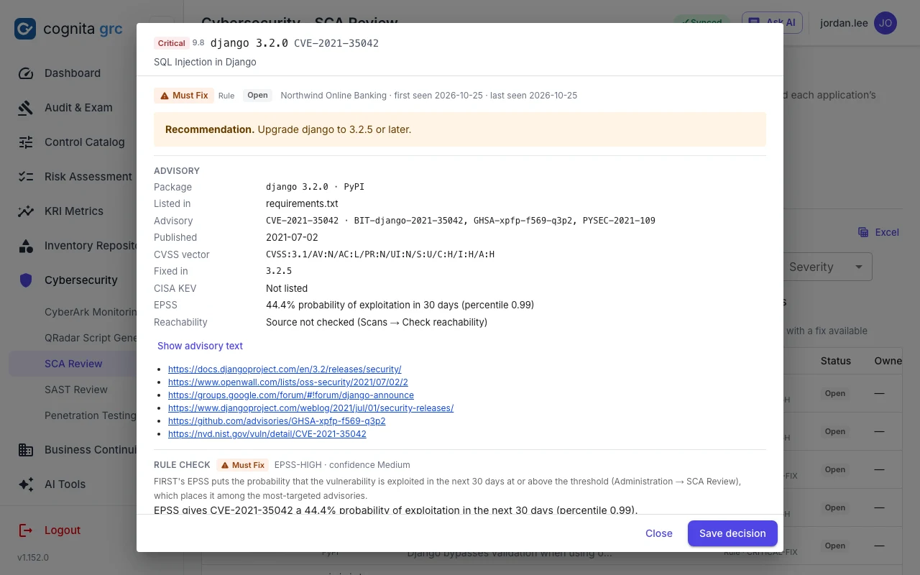This screenshot has height=575, width=920.
Task: Open SAST Review in the sidebar
Action: pyautogui.click(x=76, y=390)
